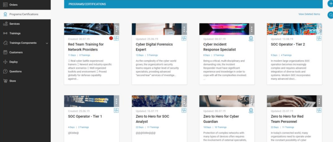Click puzzle icon on SOC Operator Tier 2 card
This screenshot has height=142, width=333.
click(319, 38)
